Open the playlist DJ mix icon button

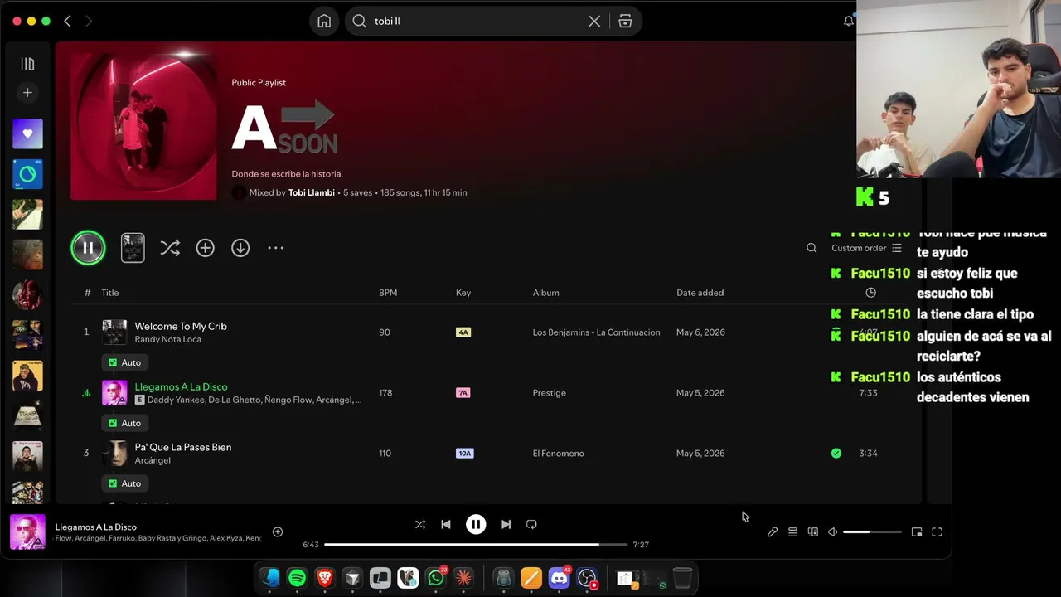pos(133,248)
